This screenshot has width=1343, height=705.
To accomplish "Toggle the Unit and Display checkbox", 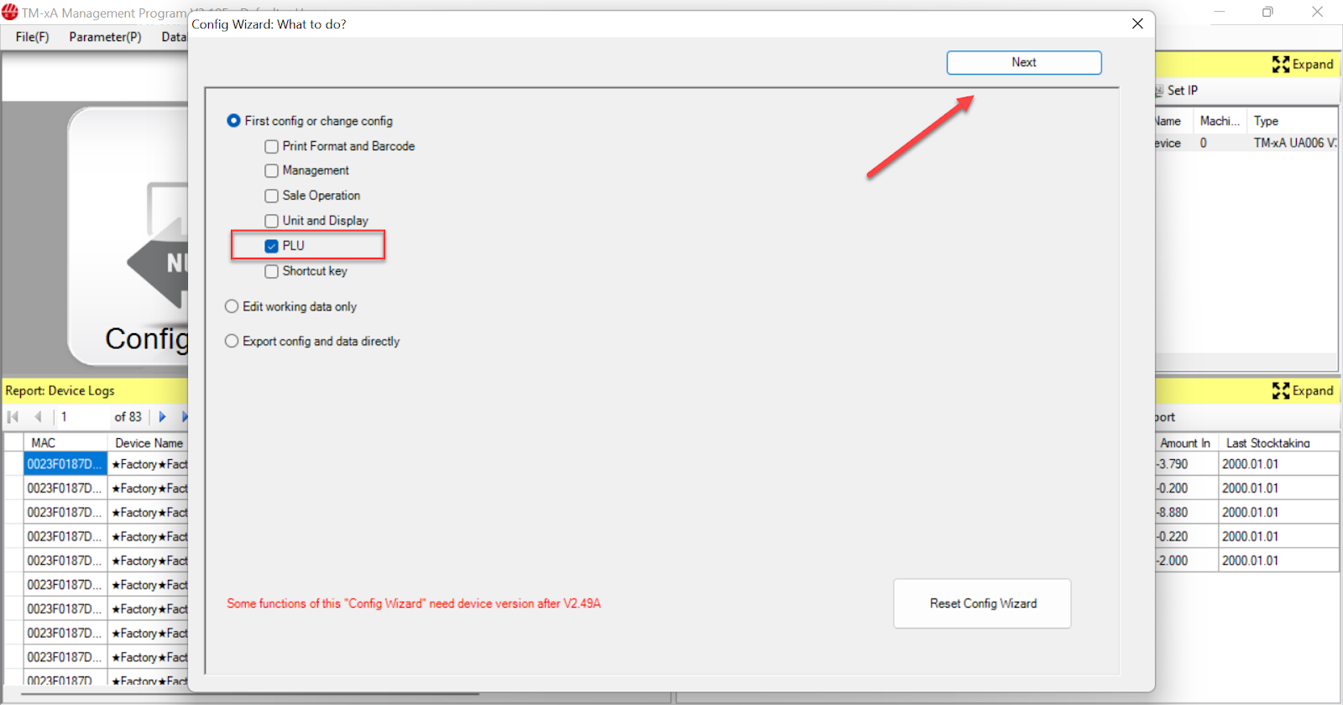I will coord(271,221).
